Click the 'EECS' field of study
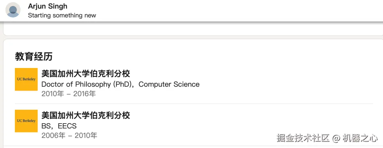The width and height of the screenshot is (383, 148). [x=67, y=126]
